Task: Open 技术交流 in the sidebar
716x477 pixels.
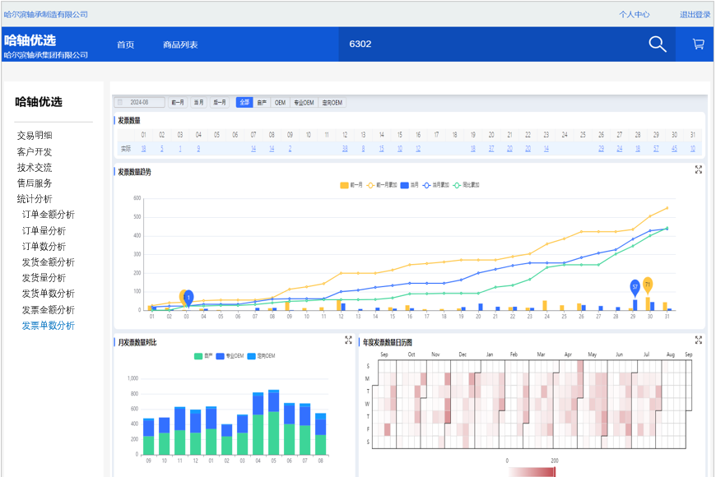Action: pos(35,168)
